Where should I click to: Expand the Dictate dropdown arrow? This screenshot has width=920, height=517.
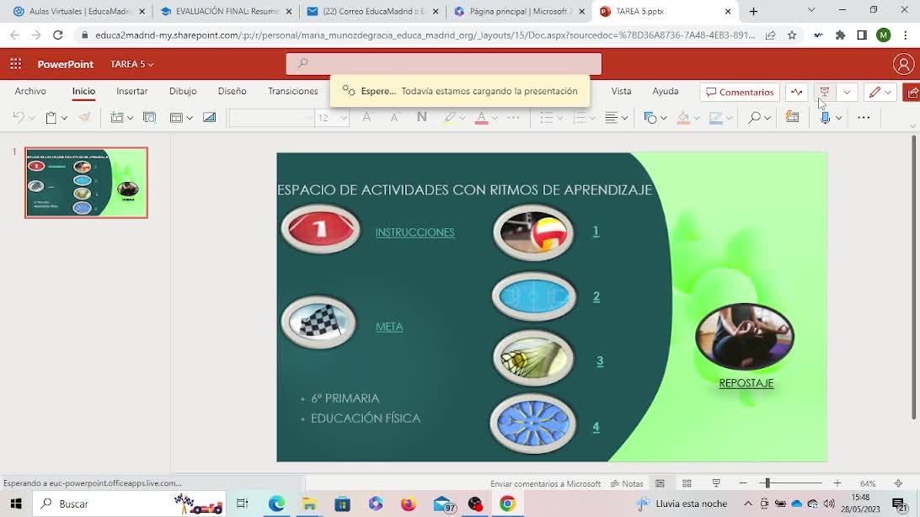point(838,119)
